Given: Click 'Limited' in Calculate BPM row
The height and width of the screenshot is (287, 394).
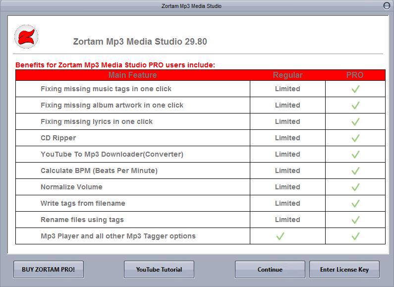Looking at the screenshot, I should click(x=287, y=171).
